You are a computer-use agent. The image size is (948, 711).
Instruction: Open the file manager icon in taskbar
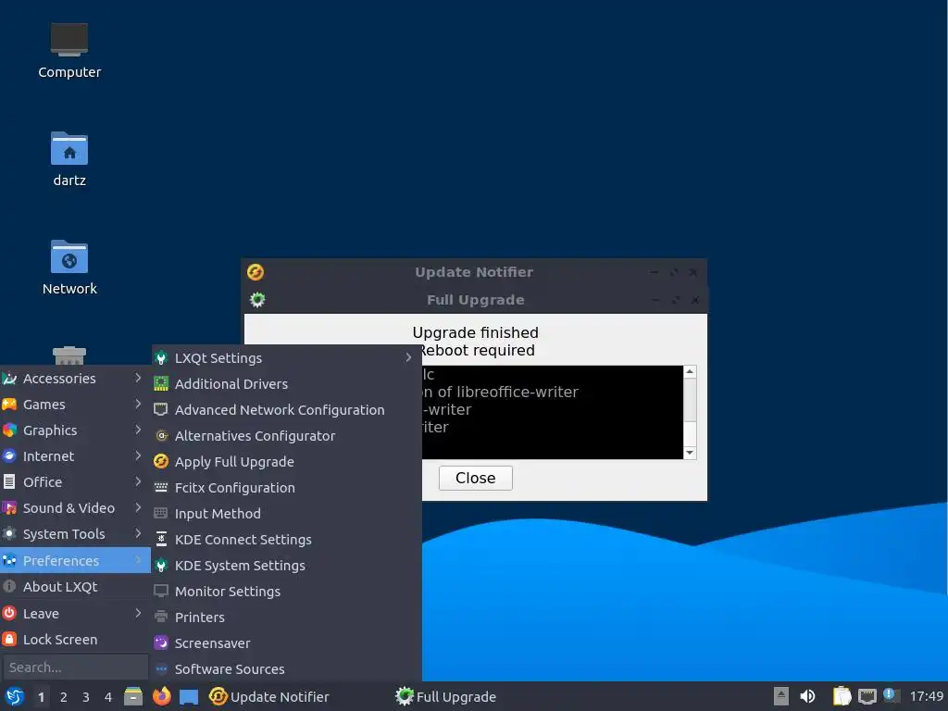click(133, 696)
